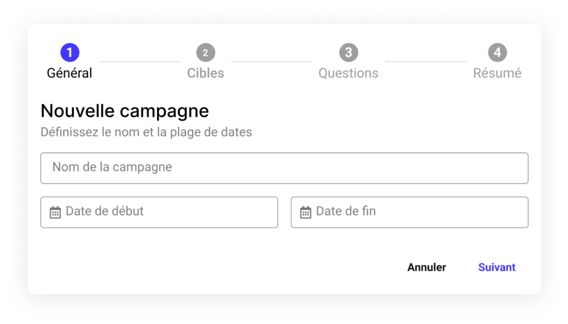Switch to the Cibles step
This screenshot has width=568, height=324.
click(x=205, y=73)
